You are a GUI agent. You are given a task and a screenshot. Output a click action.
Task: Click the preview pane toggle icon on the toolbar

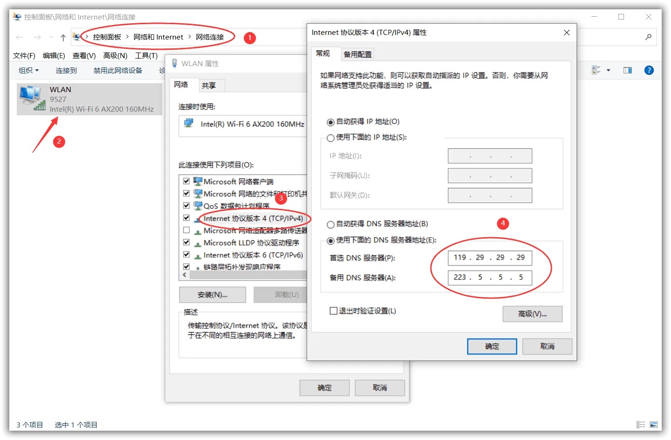click(x=627, y=70)
